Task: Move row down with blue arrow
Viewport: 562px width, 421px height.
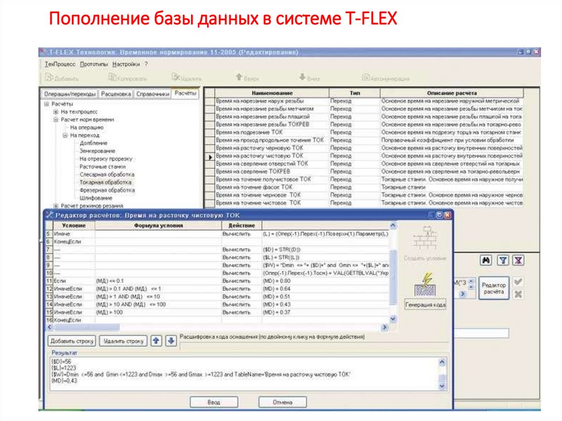Action: [x=171, y=341]
